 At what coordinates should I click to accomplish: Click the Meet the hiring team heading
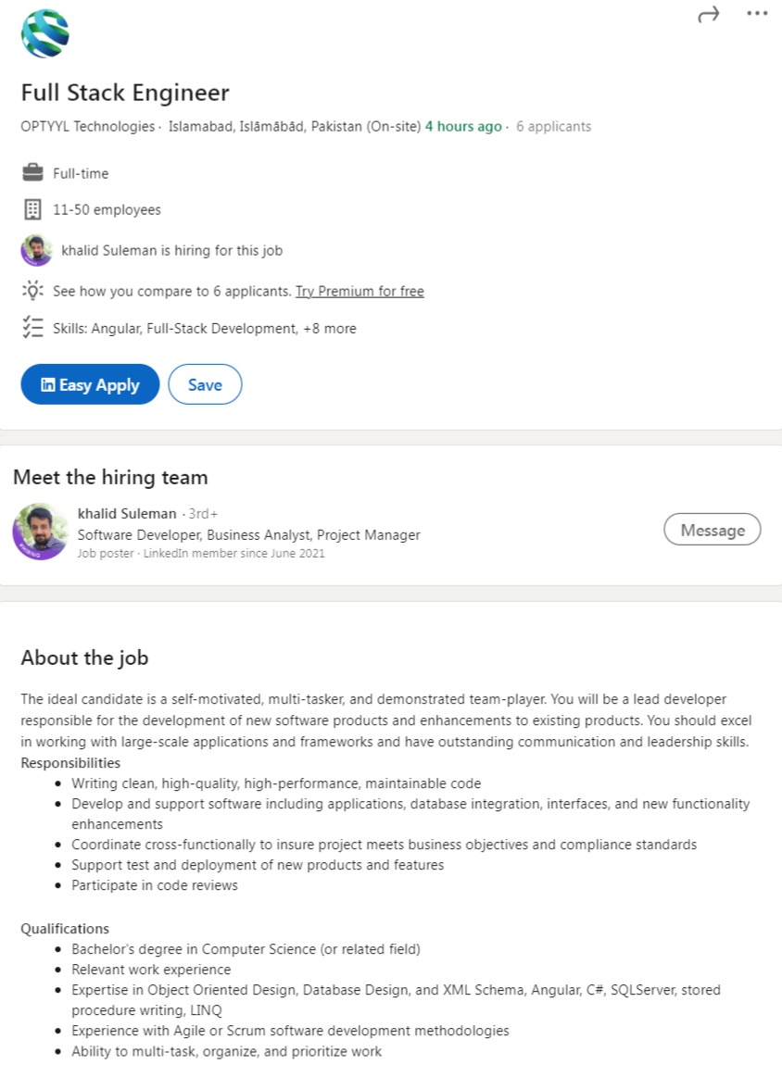click(110, 477)
